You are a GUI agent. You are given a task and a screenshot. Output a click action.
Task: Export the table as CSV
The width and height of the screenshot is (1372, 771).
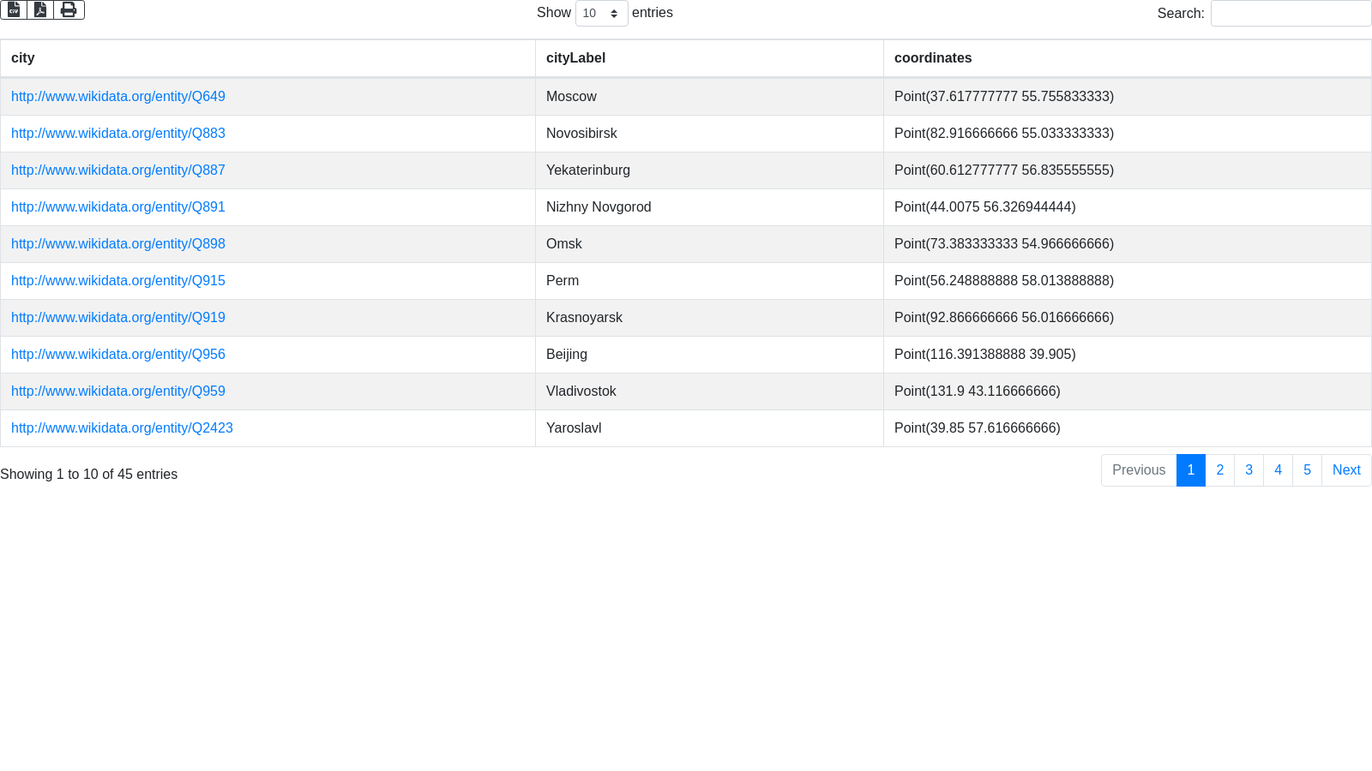coord(14,9)
